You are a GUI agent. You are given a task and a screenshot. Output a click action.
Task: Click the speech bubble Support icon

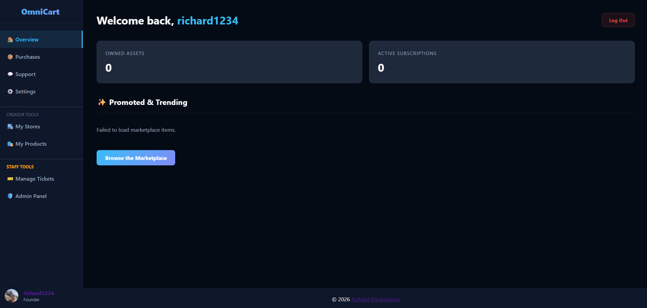point(10,74)
